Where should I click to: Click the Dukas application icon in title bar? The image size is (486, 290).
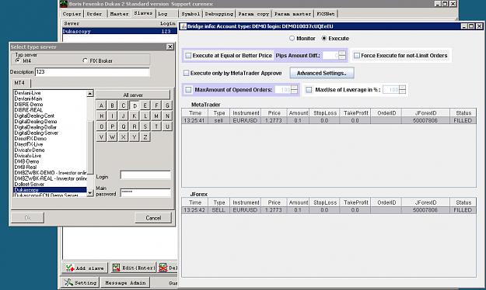[x=64, y=4]
